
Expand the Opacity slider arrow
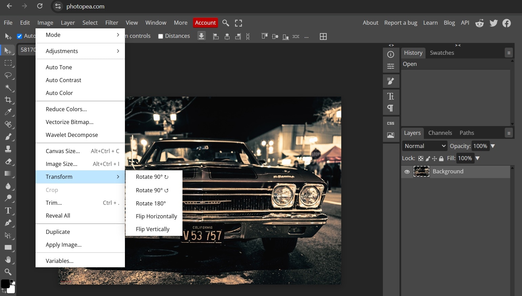(493, 146)
